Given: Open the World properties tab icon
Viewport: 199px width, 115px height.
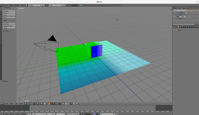Looking at the screenshot, I should click(x=187, y=27).
